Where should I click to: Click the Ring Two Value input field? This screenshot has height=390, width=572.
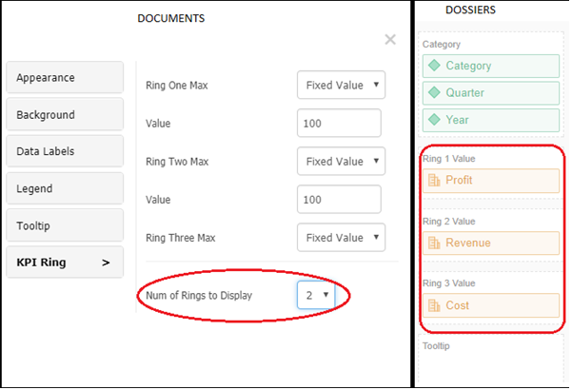pyautogui.click(x=339, y=199)
